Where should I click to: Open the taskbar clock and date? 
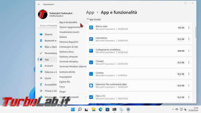point(193,109)
